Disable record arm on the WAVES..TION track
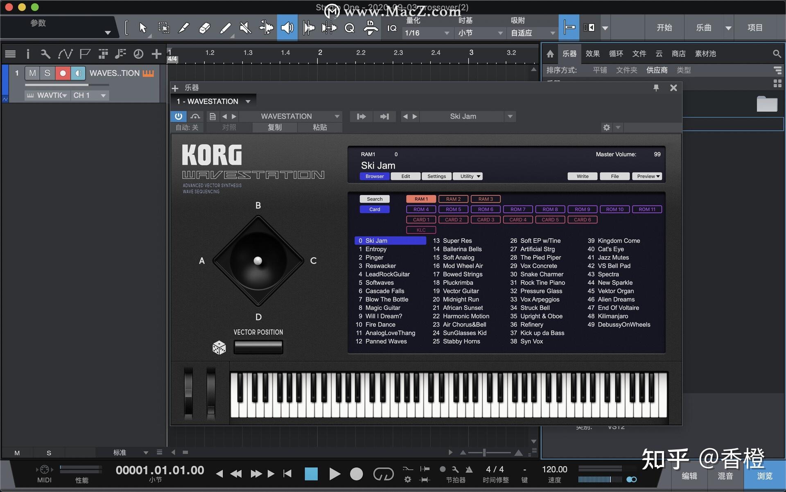Image resolution: width=786 pixels, height=492 pixels. 63,73
